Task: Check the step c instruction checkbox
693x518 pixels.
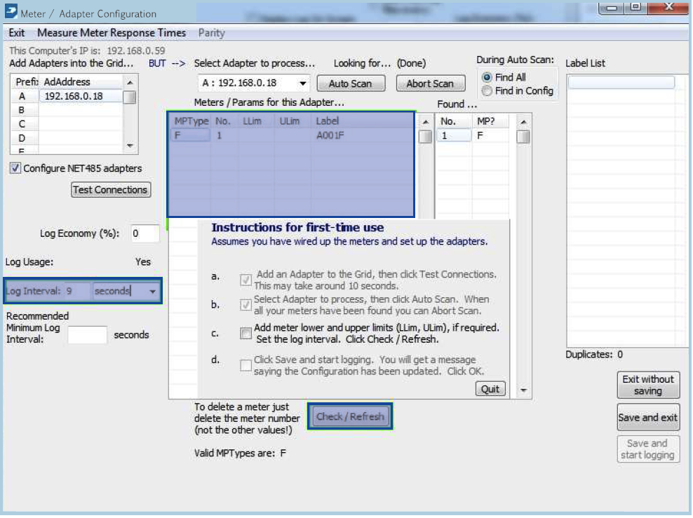Action: 245,334
